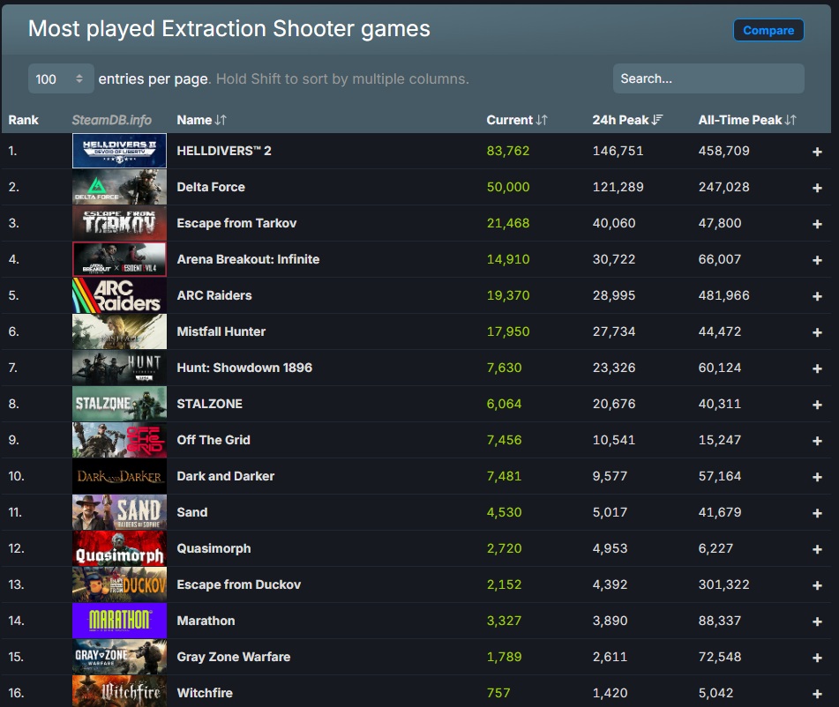Click plus icon for Hunt: Showdown 1896
Viewport: 839px width, 707px height.
click(817, 368)
